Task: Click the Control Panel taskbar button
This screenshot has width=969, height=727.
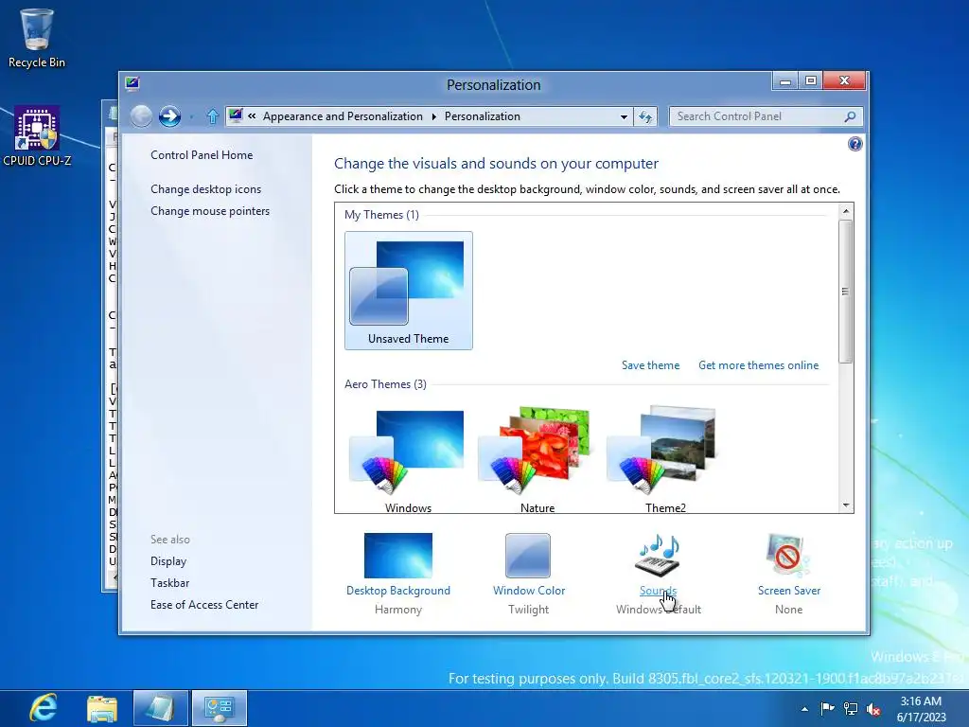Action: 219,708
